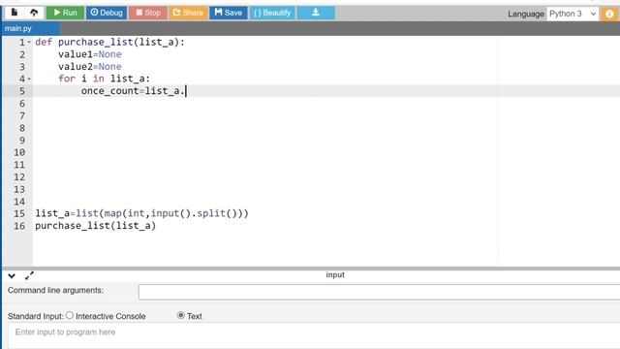Click the 'value1=None' line
The height and width of the screenshot is (349, 620).
90,54
